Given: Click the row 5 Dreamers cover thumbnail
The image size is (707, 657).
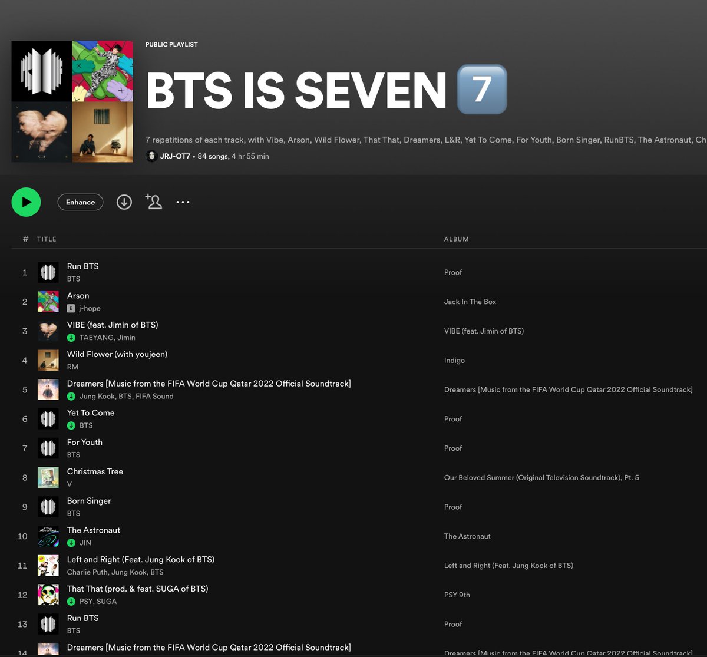Looking at the screenshot, I should 48,389.
